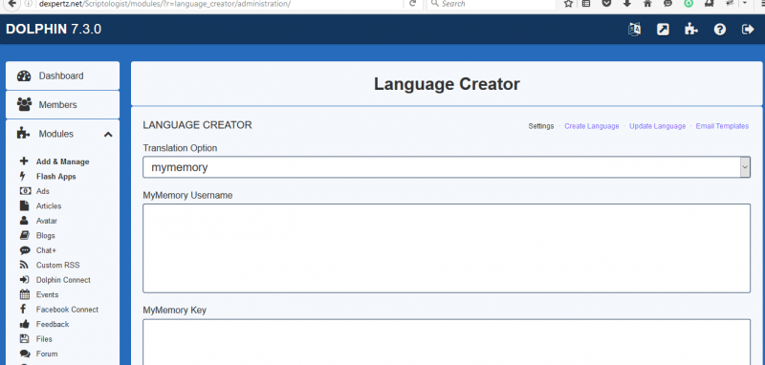
Task: Open the Files module link
Action: tap(44, 338)
